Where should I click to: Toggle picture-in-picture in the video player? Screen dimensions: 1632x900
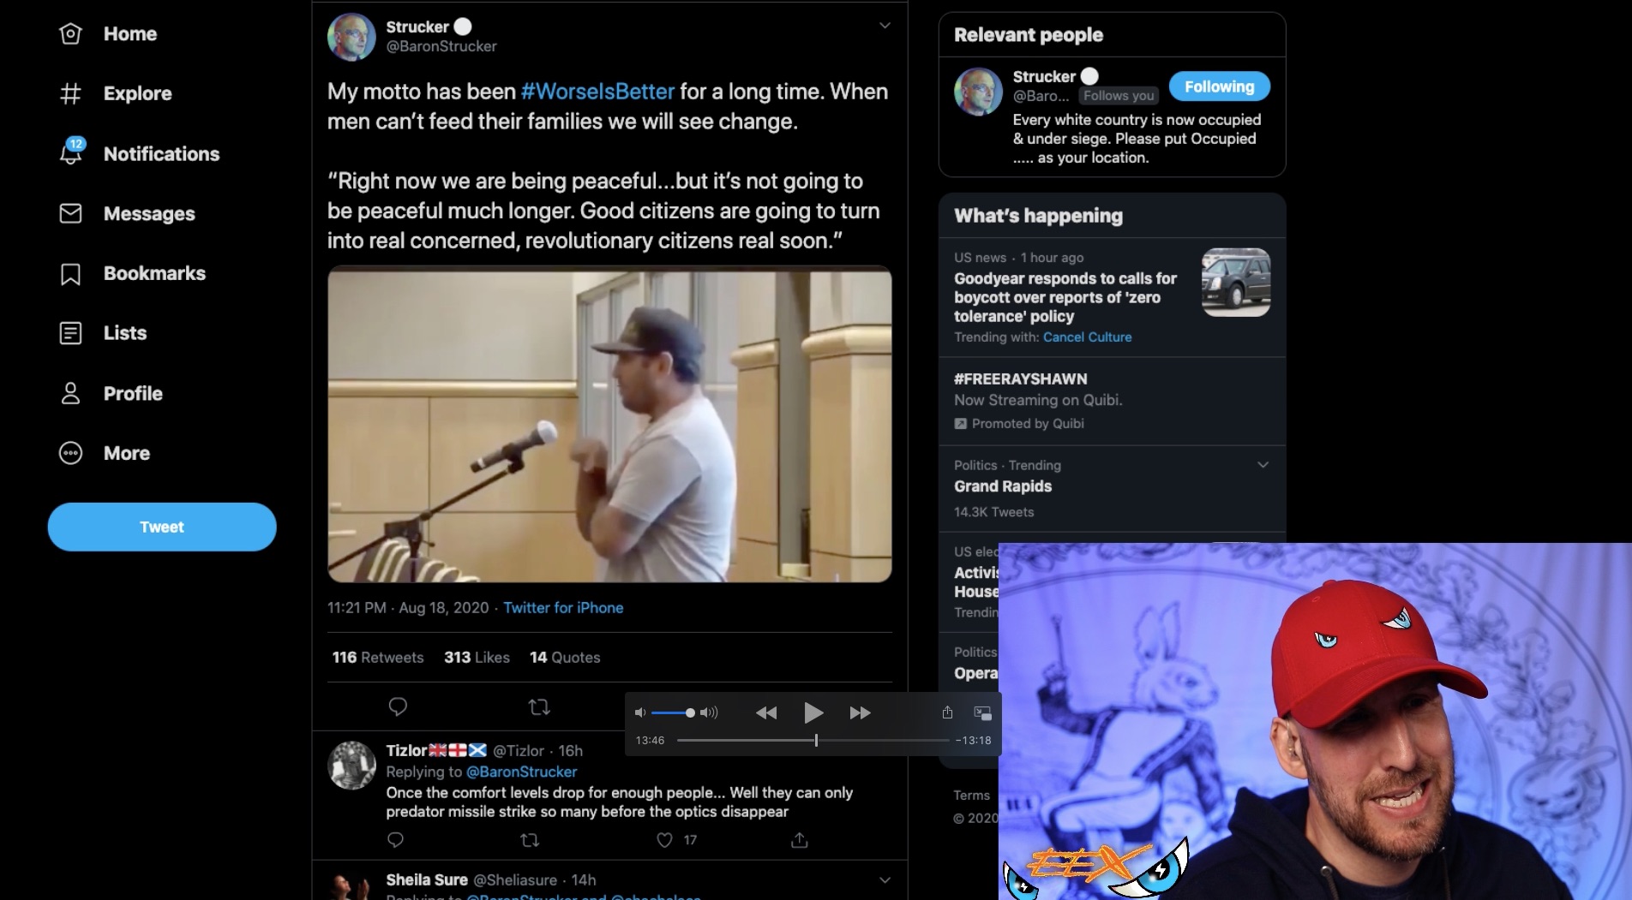coord(982,712)
